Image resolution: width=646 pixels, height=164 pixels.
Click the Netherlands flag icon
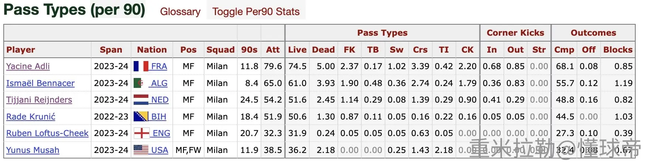(141, 100)
